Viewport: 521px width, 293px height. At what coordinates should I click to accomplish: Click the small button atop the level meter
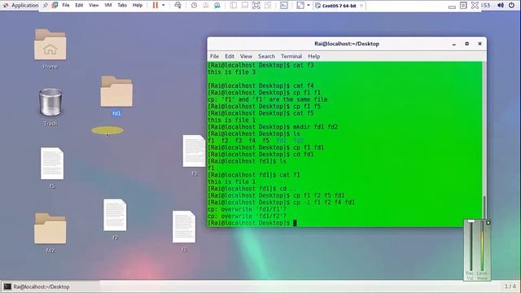(488, 222)
